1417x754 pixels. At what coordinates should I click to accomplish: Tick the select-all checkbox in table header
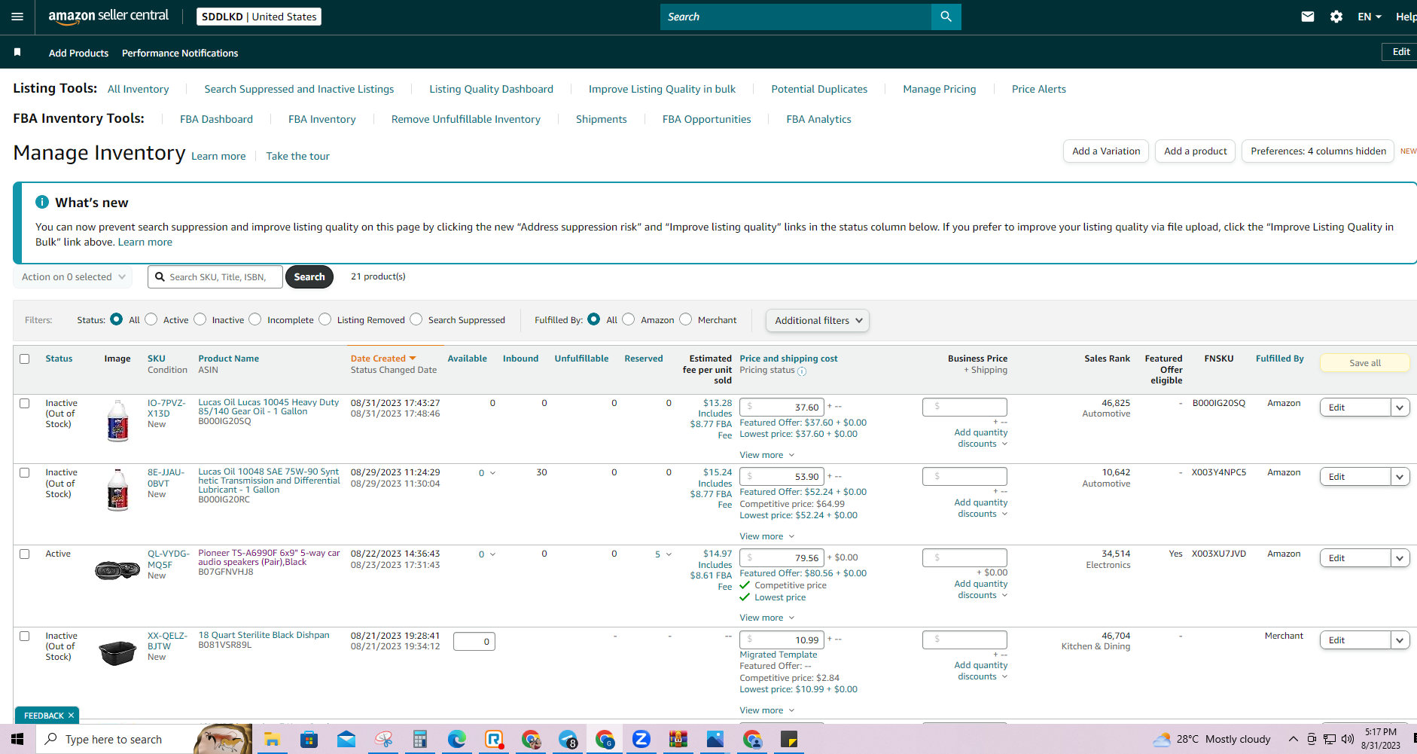tap(25, 359)
